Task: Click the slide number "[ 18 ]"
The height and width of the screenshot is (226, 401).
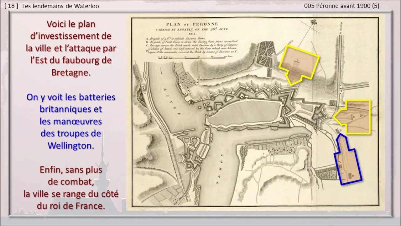Action: tap(12, 6)
